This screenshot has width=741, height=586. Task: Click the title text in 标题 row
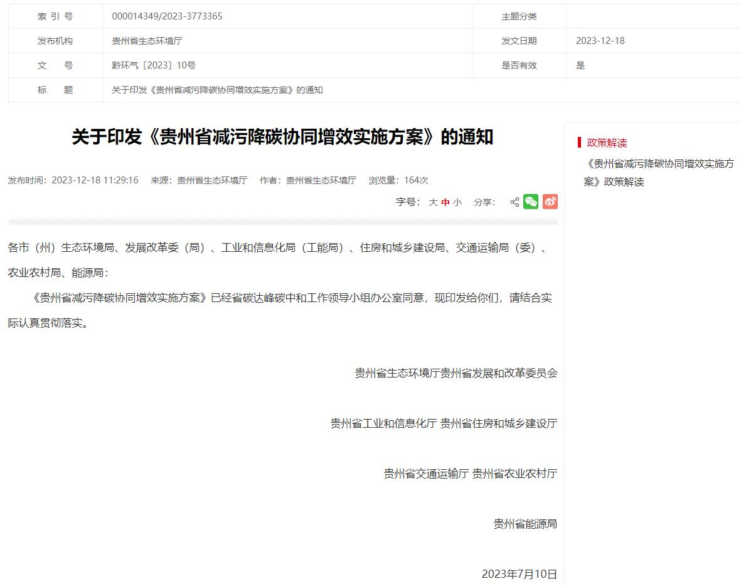pyautogui.click(x=217, y=90)
